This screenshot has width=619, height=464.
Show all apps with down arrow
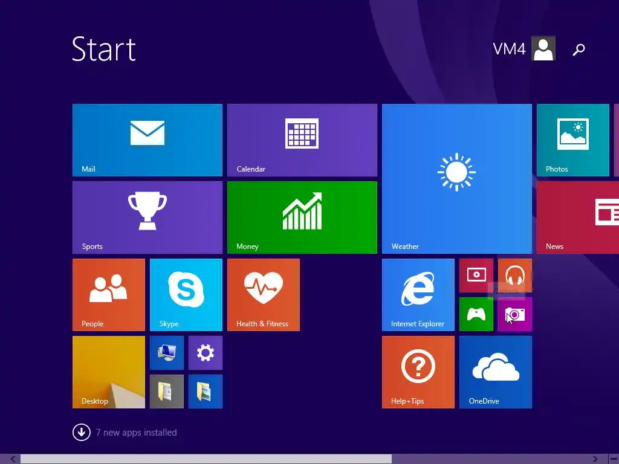82,432
